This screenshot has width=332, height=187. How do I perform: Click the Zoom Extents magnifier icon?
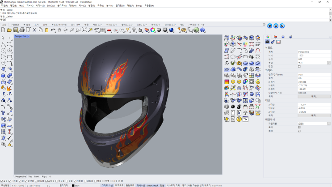tap(84, 30)
